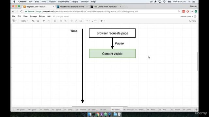Select the Pause edge label
The height and width of the screenshot is (117, 209).
tap(120, 43)
